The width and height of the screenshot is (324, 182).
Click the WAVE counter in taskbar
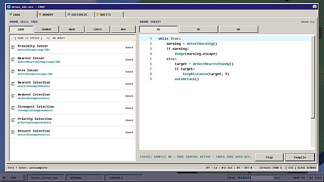point(307,178)
